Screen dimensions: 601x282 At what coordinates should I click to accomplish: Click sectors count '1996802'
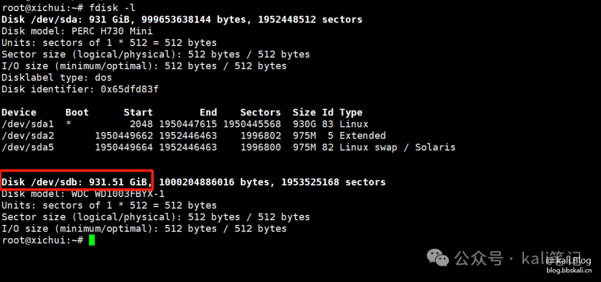pyautogui.click(x=260, y=135)
